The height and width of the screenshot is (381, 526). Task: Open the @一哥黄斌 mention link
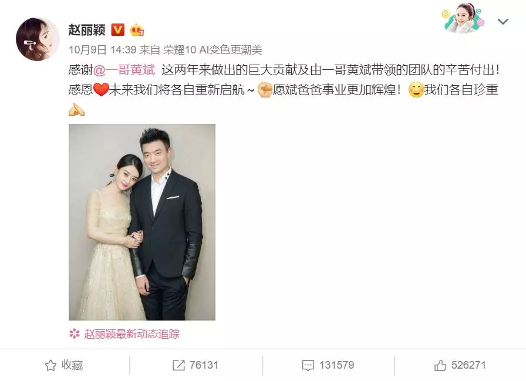tap(124, 70)
